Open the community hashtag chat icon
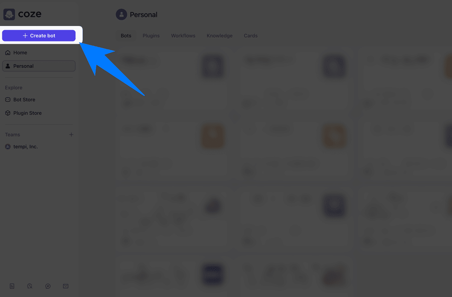The image size is (452, 297). tap(48, 286)
